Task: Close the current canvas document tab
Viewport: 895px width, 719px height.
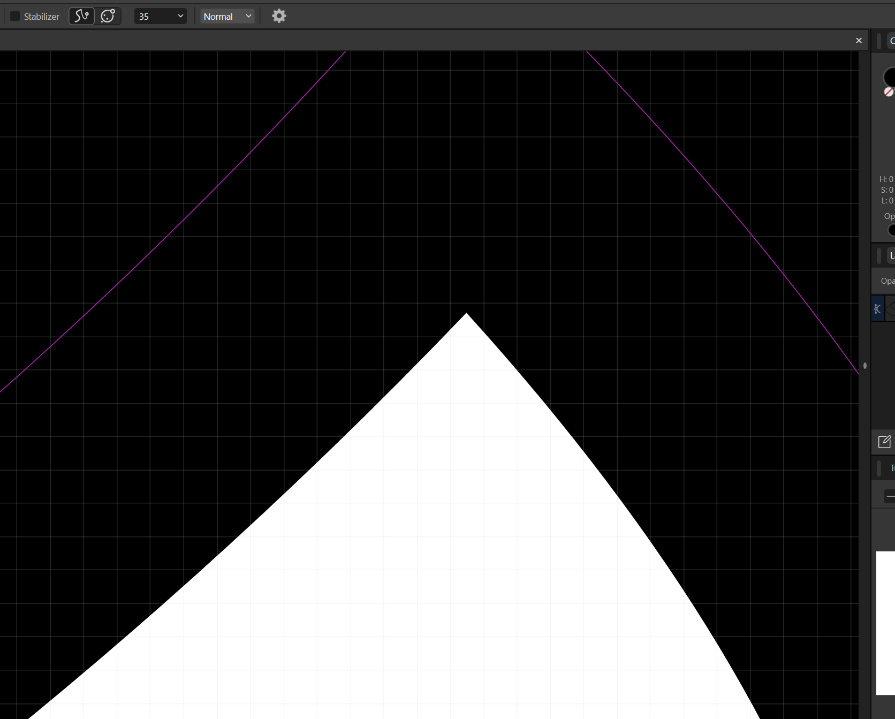Action: coord(859,41)
